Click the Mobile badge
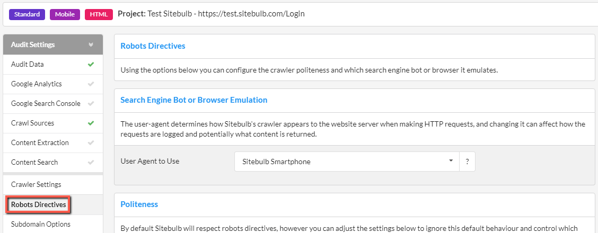Viewport: 598px width, 233px height. [x=65, y=14]
